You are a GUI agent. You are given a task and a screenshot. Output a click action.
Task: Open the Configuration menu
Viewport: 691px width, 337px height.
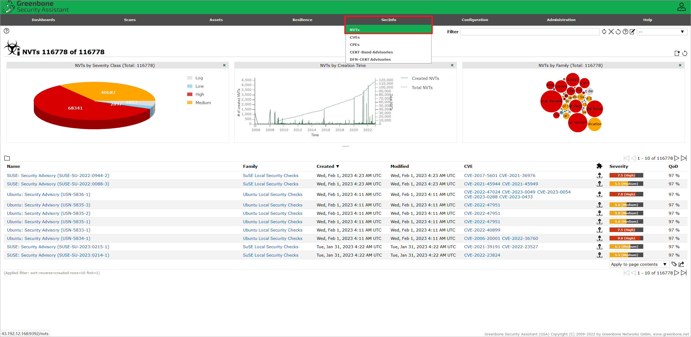[475, 20]
